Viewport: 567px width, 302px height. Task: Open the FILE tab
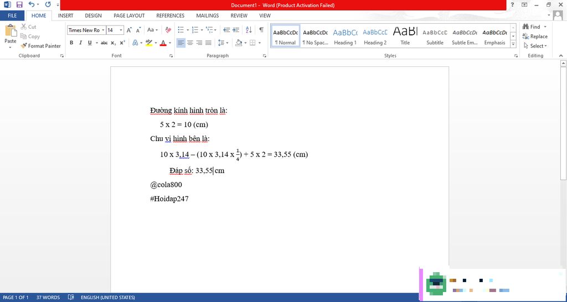pos(12,15)
